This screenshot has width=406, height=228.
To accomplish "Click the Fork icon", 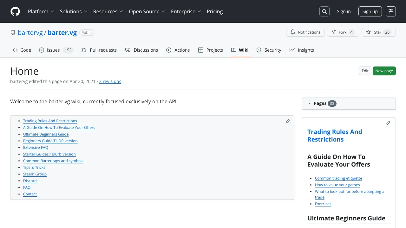I will (x=334, y=32).
